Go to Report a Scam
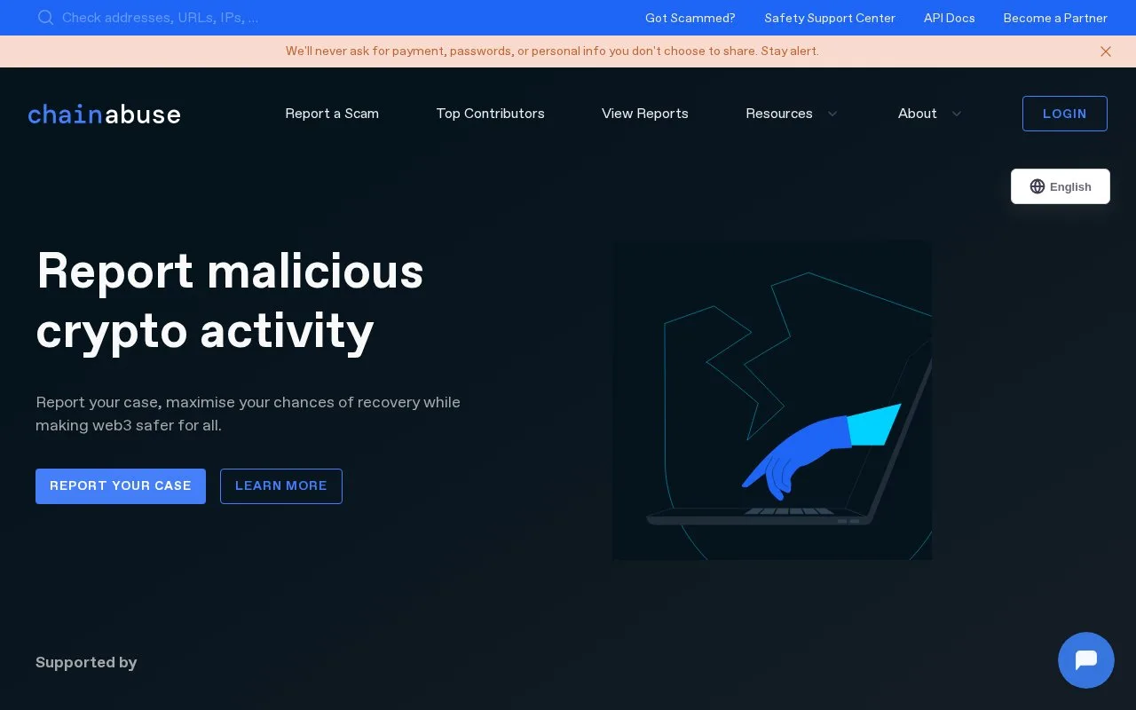The image size is (1136, 710). [x=332, y=114]
